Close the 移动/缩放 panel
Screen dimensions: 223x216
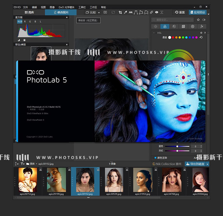coord(67,45)
